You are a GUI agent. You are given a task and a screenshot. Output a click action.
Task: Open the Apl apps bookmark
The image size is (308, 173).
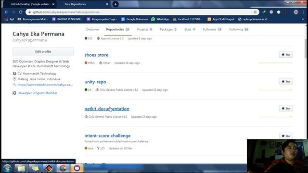tap(9, 19)
